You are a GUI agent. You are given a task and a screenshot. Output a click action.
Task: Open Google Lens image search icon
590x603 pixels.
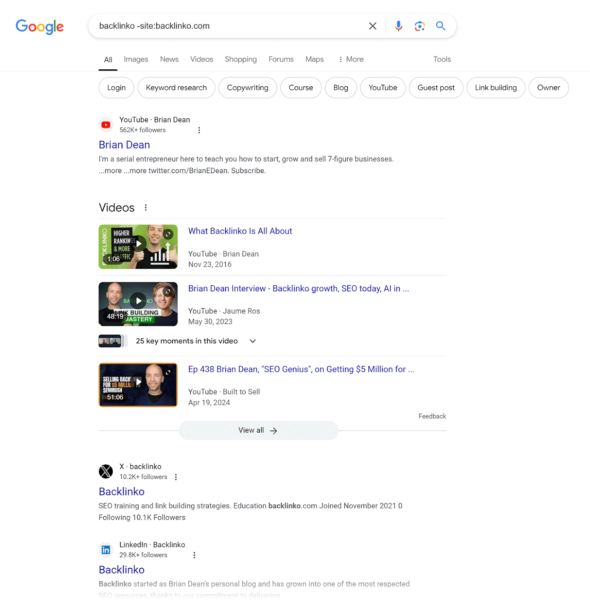click(420, 26)
